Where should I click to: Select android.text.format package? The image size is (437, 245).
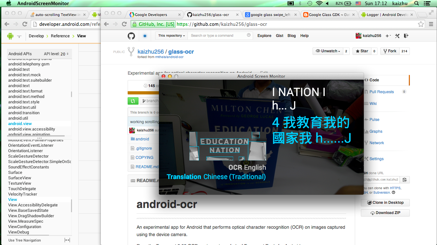tap(25, 91)
